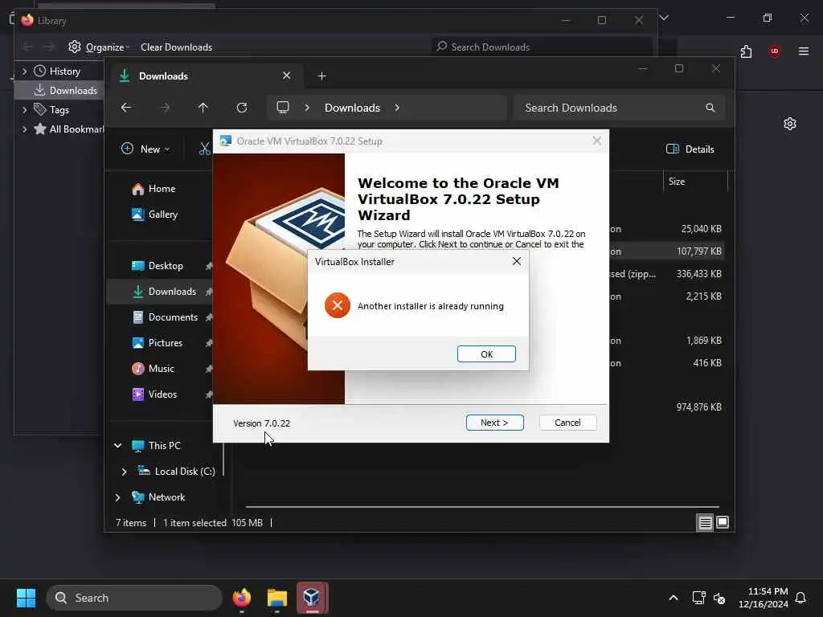
Task: Click the uBlock Origin toolbar icon
Action: 774,51
